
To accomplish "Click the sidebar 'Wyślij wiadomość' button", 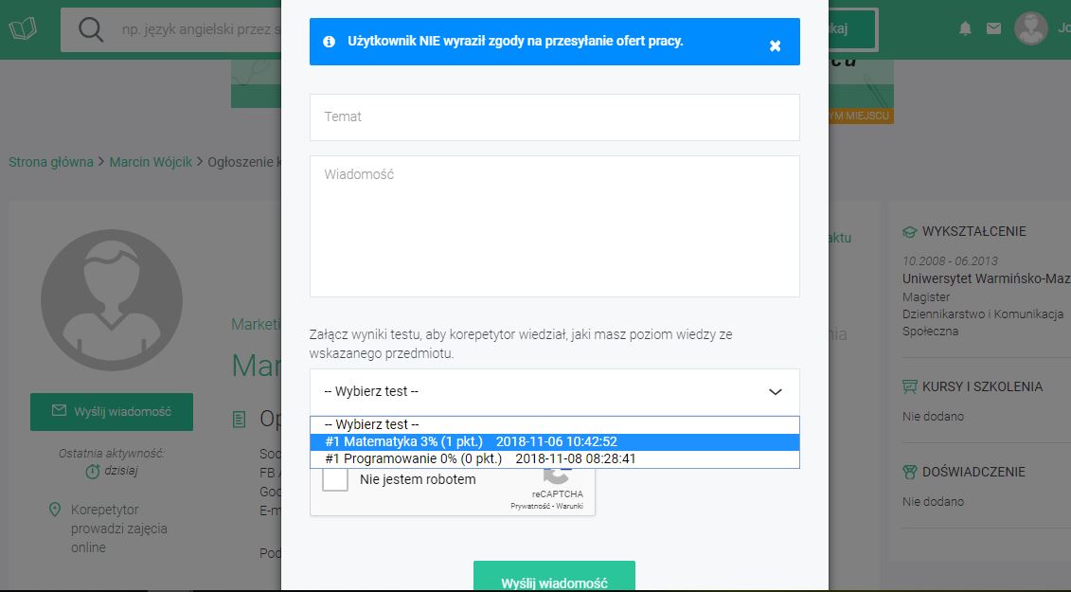I will [112, 411].
